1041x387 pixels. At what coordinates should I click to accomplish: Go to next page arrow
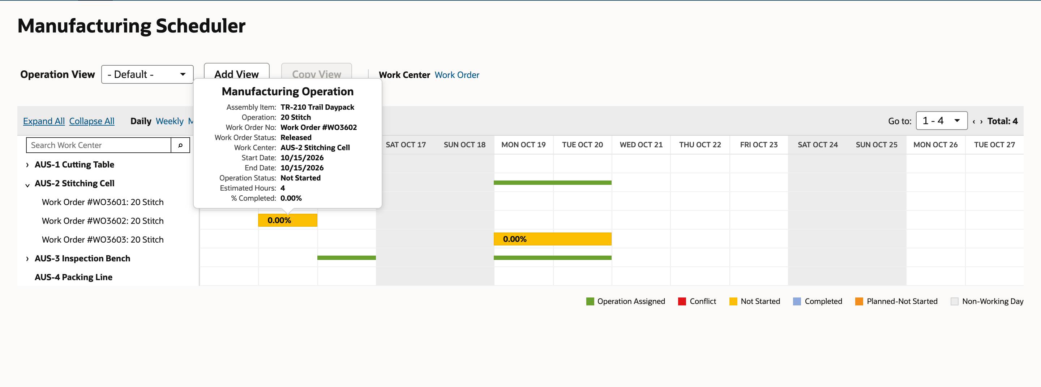(x=981, y=121)
